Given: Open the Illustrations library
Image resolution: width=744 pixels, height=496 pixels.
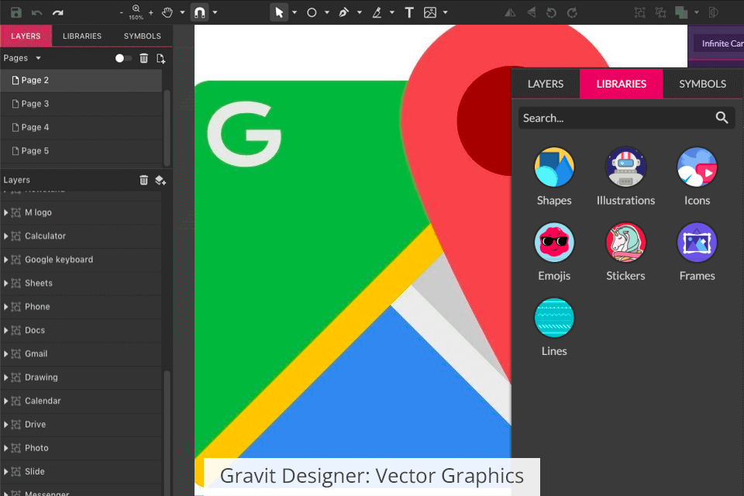Looking at the screenshot, I should coord(625,177).
